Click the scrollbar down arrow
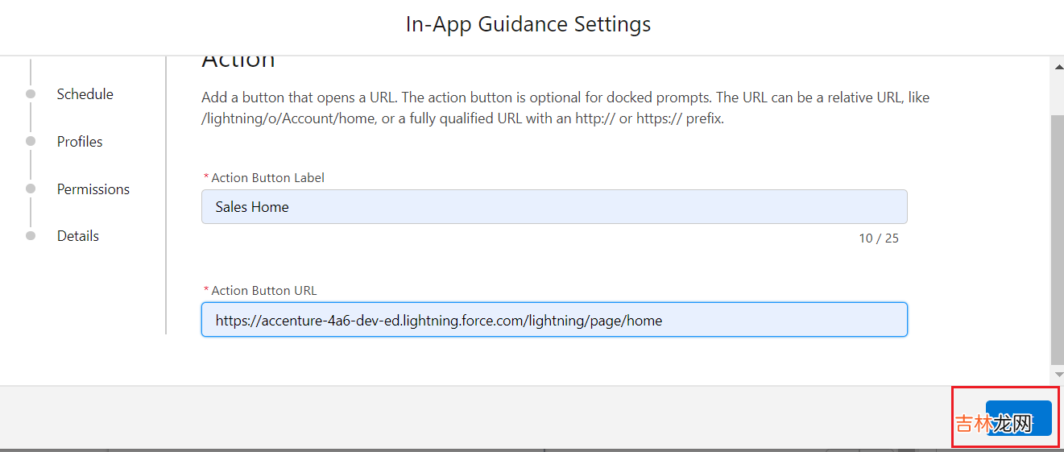Image resolution: width=1064 pixels, height=452 pixels. click(1057, 375)
